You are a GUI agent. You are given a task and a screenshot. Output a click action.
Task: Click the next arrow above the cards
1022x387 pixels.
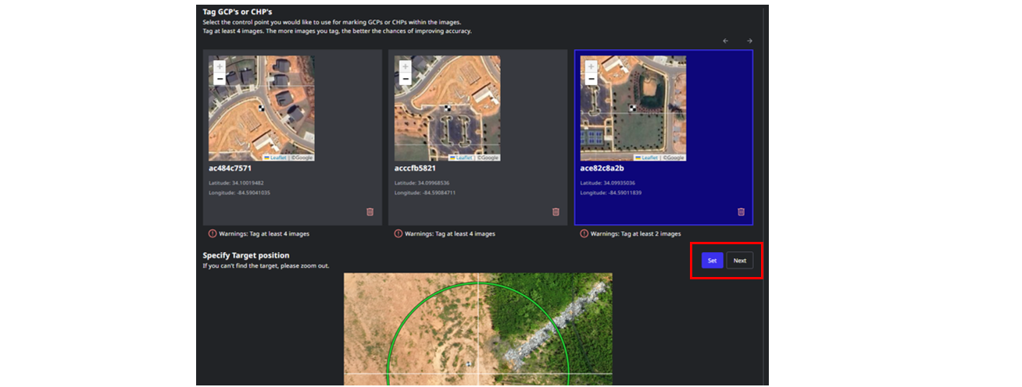(749, 41)
